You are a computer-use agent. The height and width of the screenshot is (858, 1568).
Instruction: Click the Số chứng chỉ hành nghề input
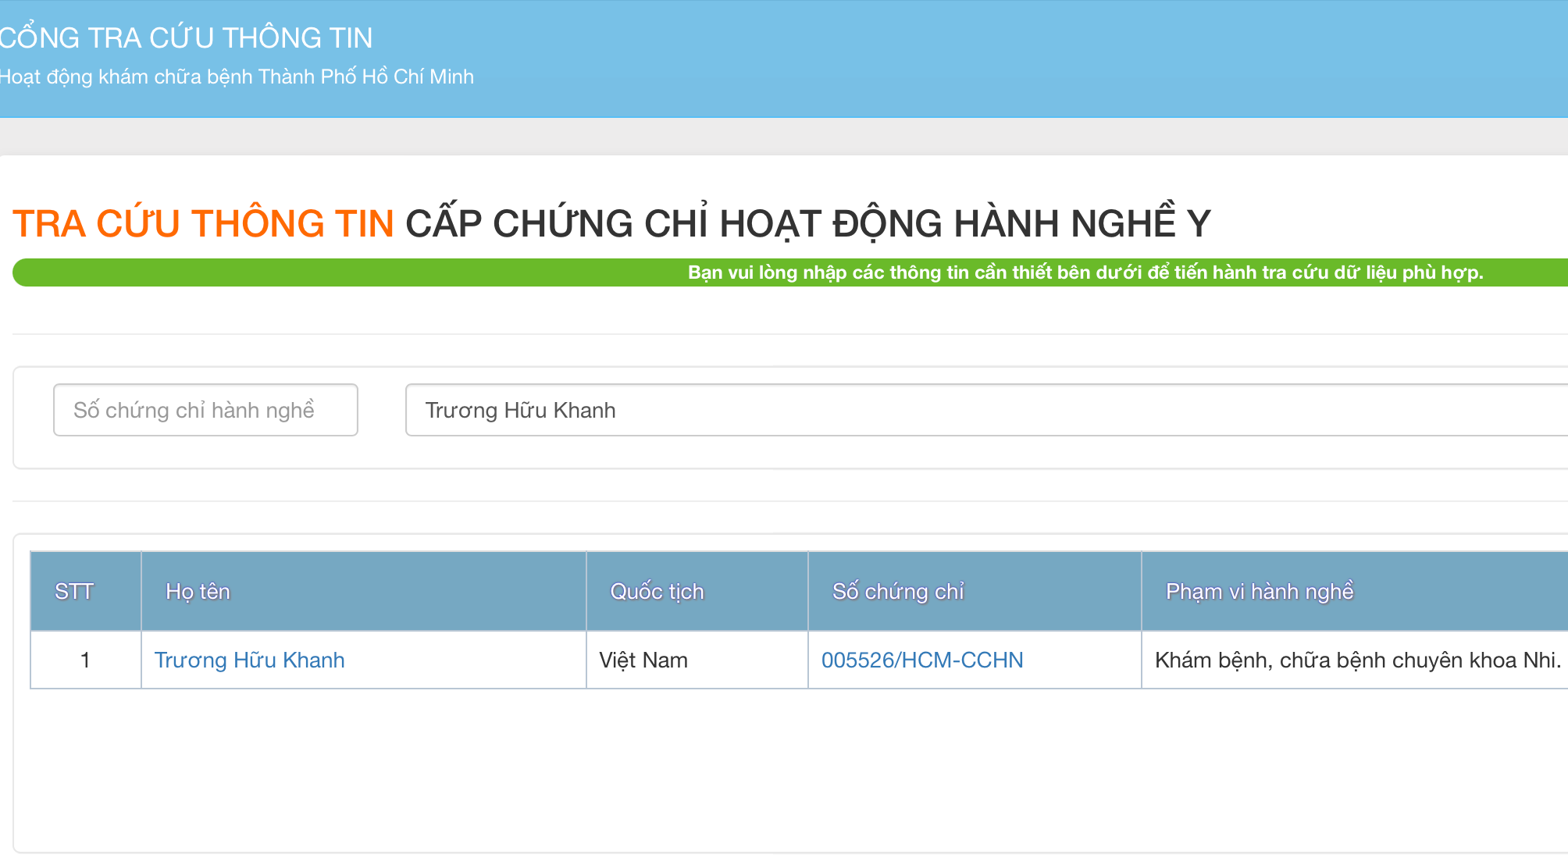[205, 410]
